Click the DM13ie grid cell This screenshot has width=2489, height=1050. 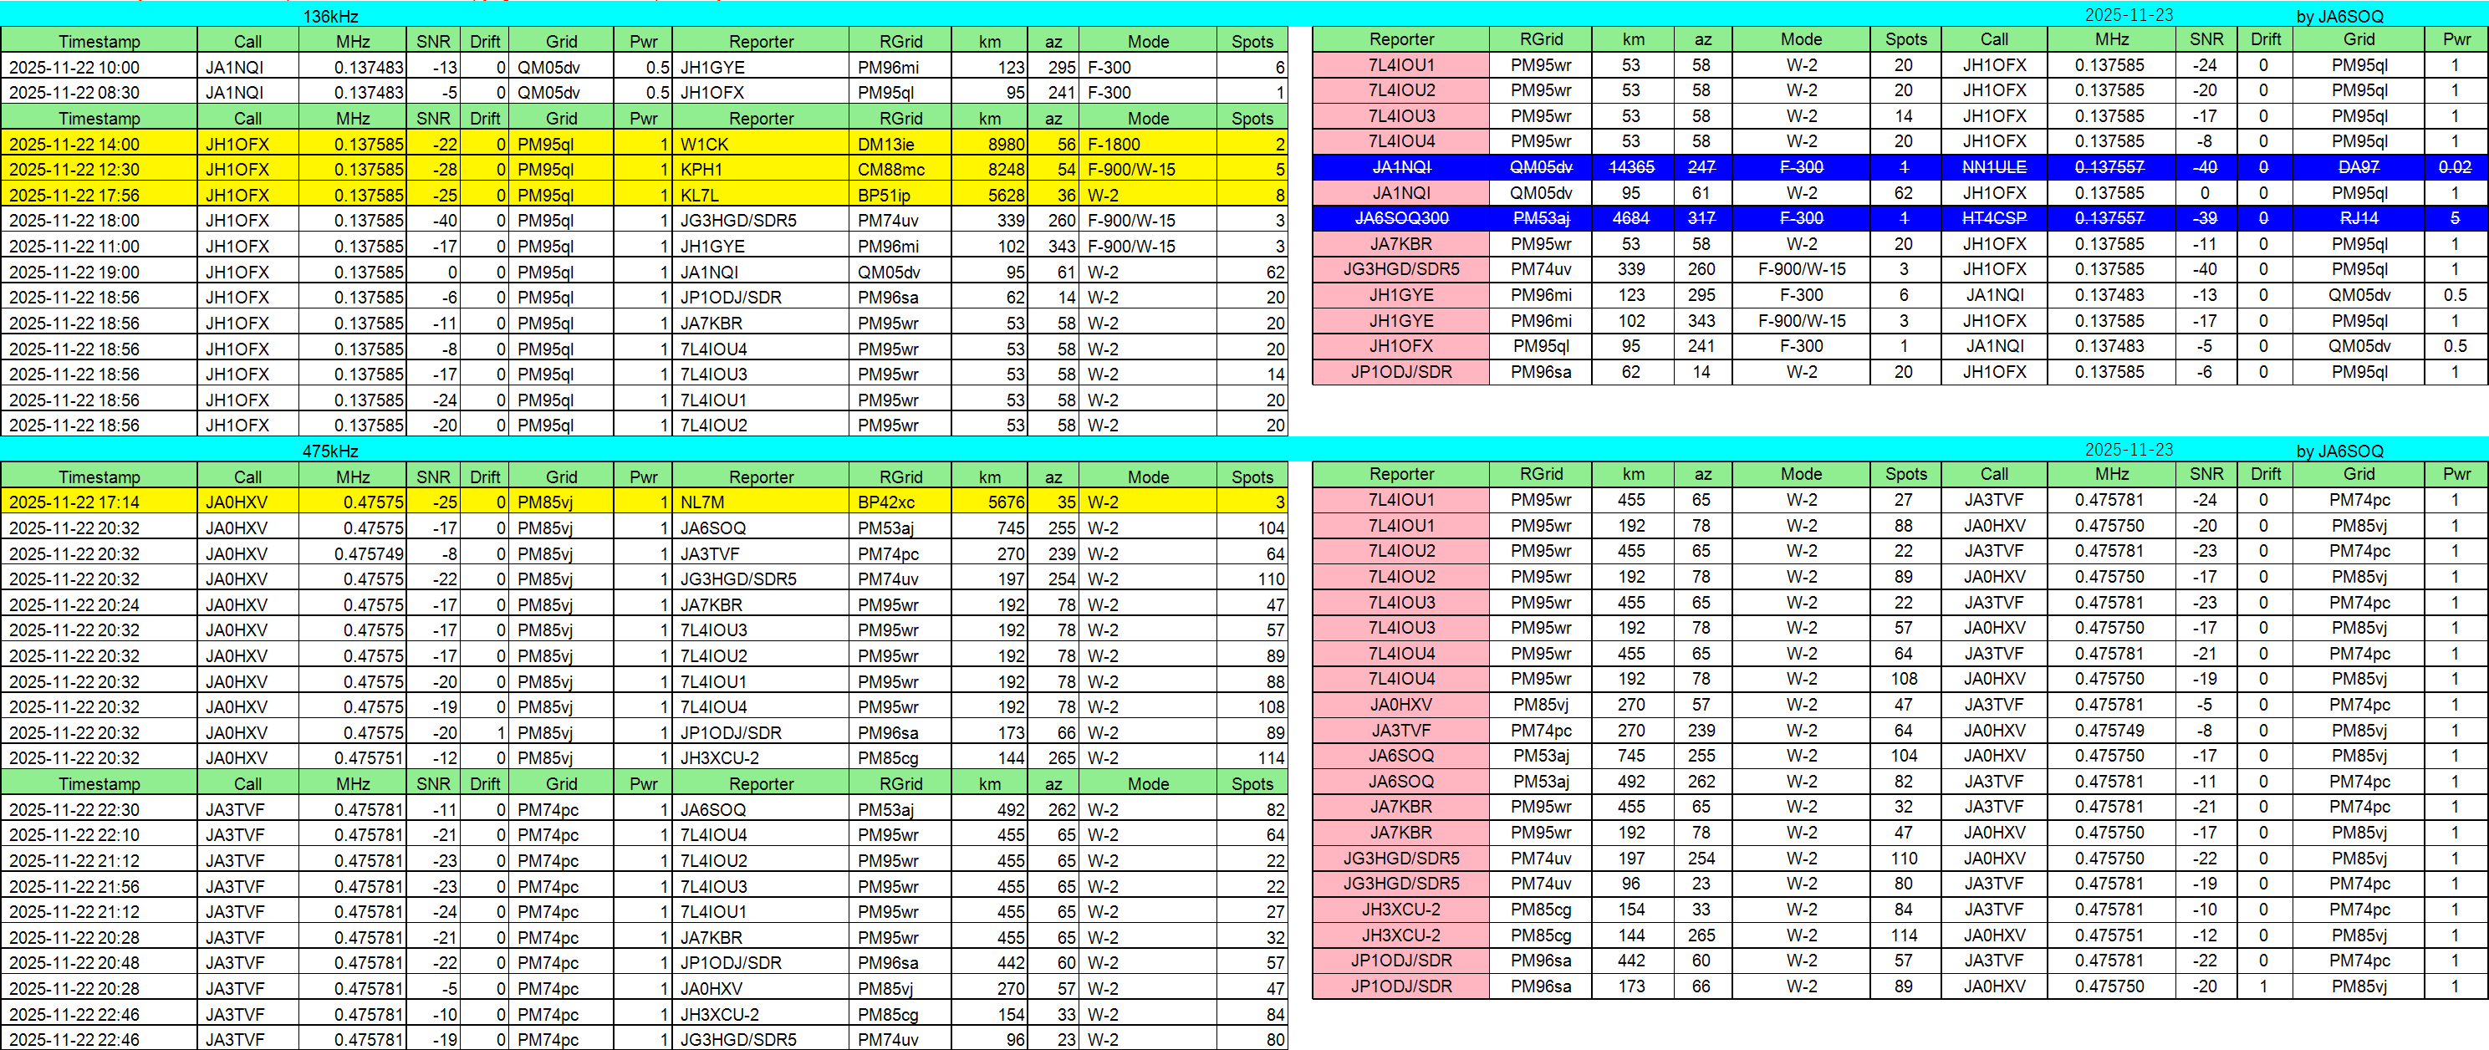[900, 144]
